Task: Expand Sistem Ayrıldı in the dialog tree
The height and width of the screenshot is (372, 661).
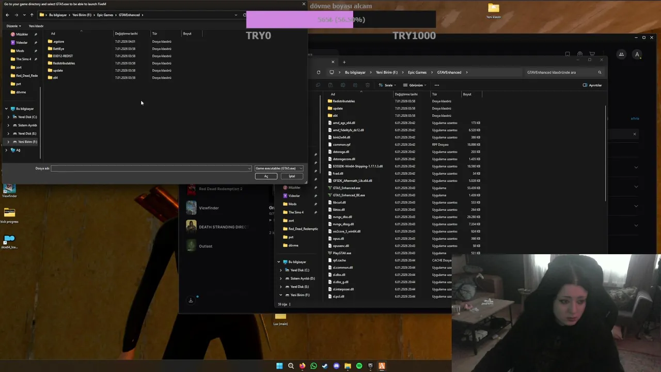Action: click(x=8, y=125)
